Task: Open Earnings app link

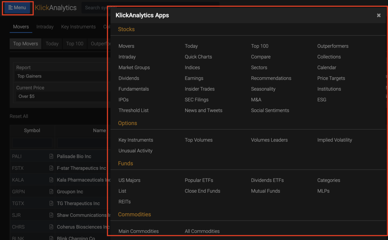Action: tap(194, 78)
